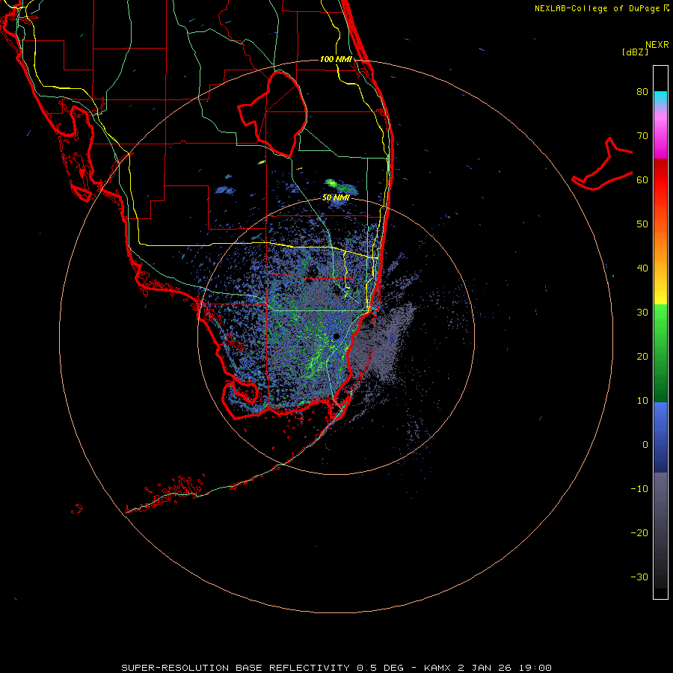Click the 60 value on dBZ scale
The image size is (673, 673).
tap(642, 180)
